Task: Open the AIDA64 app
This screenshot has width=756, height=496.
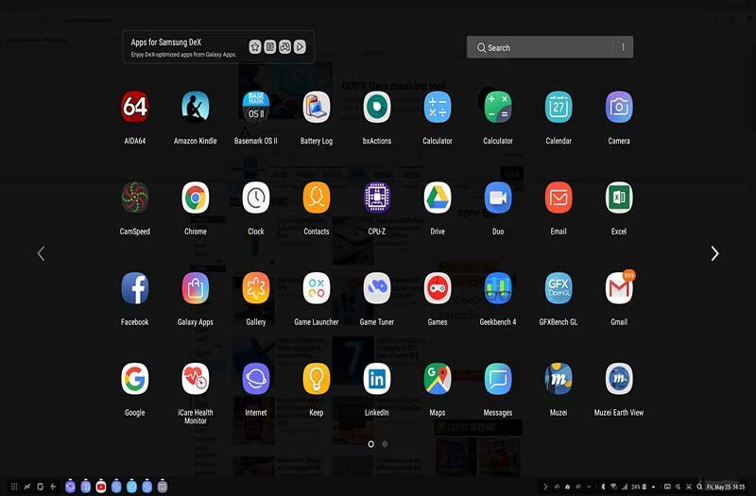Action: coord(134,107)
